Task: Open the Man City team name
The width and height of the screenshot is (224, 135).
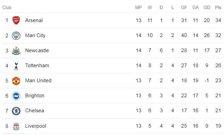Action: [35, 35]
